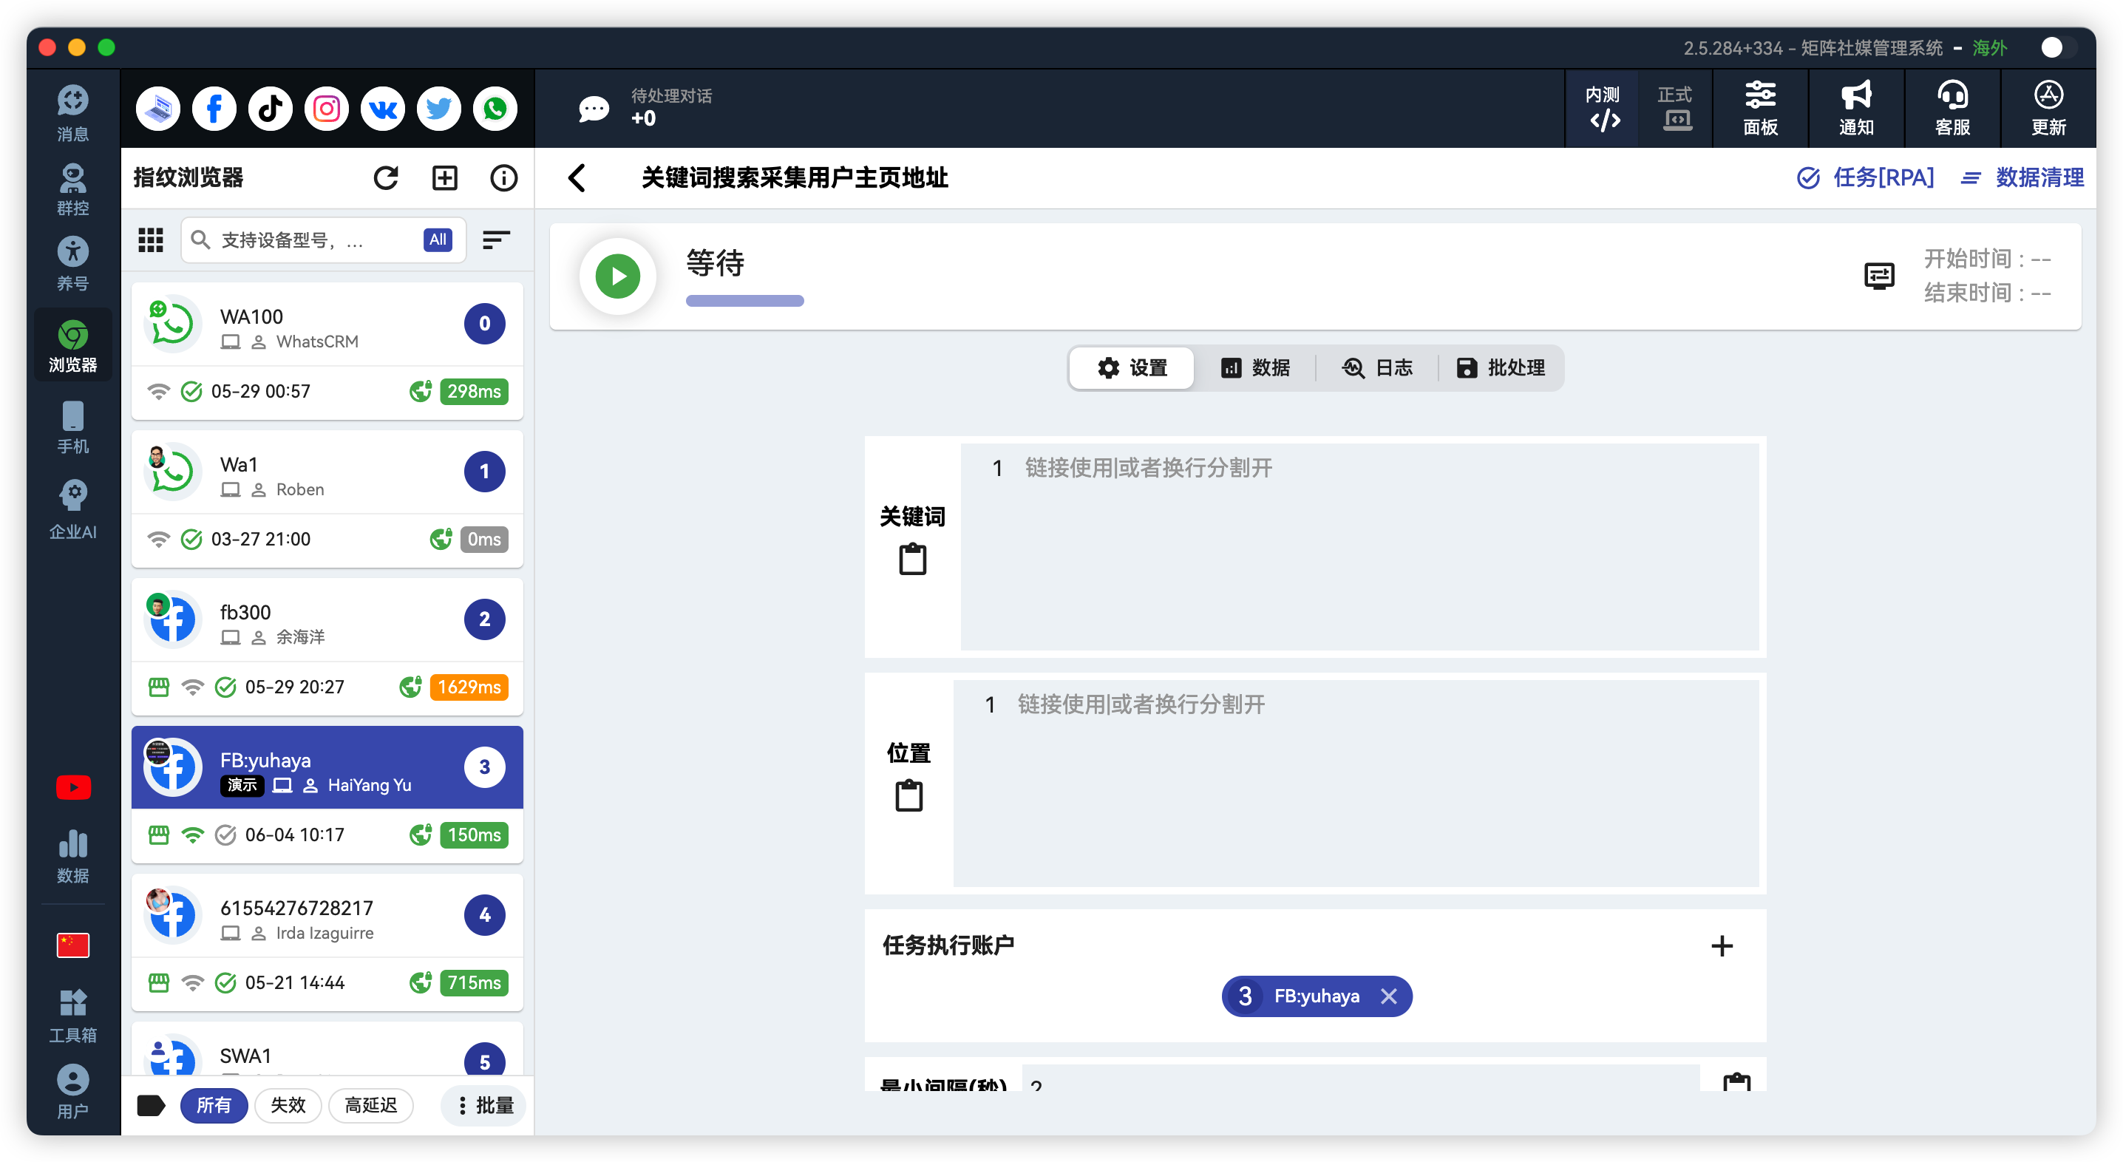The image size is (2123, 1162).
Task: Select the Instagram platform icon
Action: coord(327,108)
